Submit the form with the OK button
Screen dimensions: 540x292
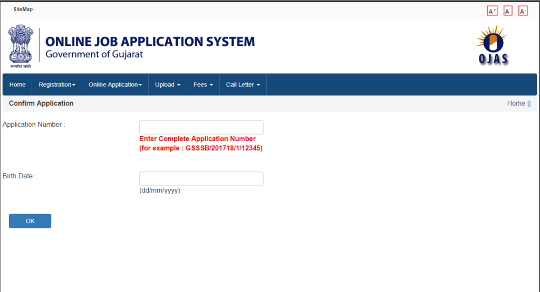tap(30, 221)
